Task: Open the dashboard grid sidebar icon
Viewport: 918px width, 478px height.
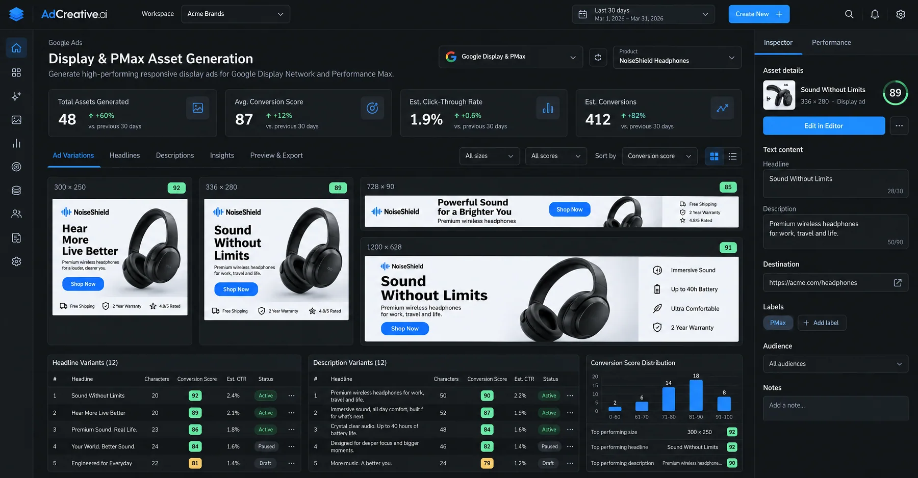Action: coord(16,72)
